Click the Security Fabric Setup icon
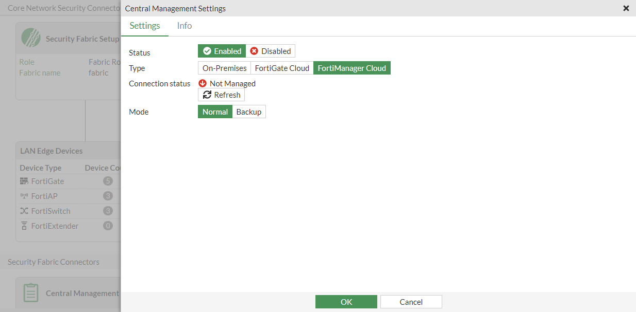The height and width of the screenshot is (312, 636). click(x=31, y=38)
